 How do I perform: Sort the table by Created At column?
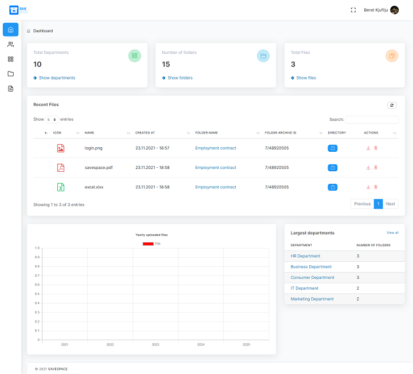[161, 133]
